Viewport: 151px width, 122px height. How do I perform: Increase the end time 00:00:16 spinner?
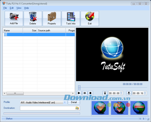145,92
